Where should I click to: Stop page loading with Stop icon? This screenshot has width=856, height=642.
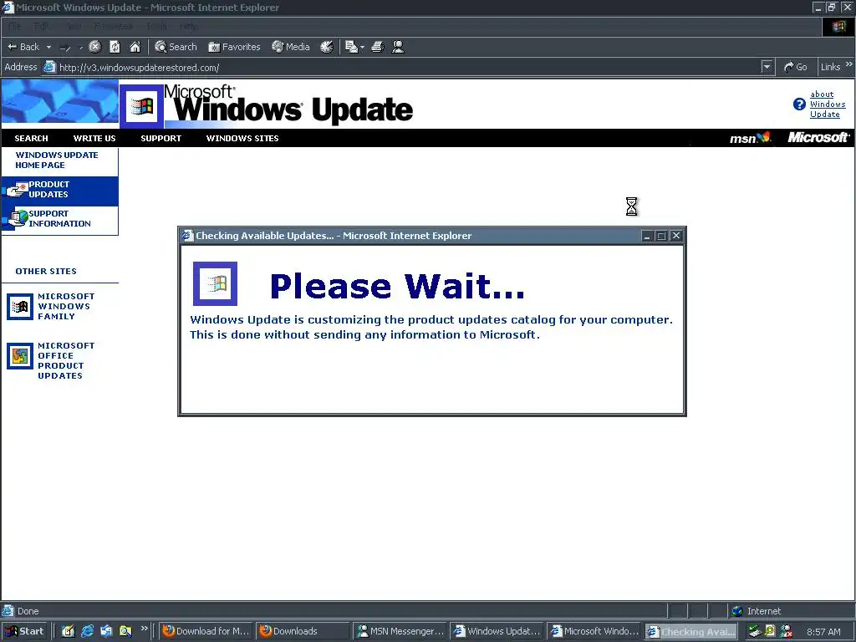95,47
